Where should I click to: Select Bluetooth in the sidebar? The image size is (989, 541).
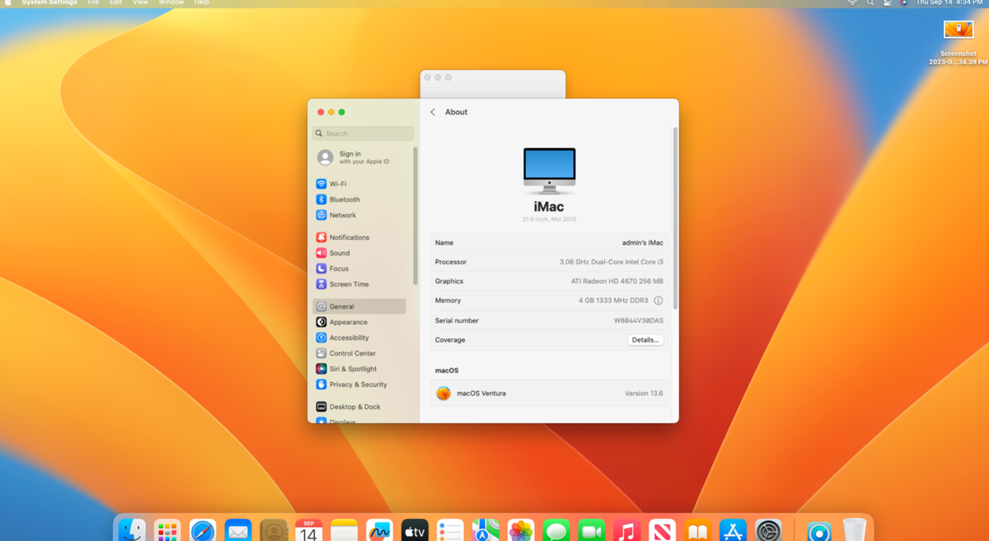(340, 199)
